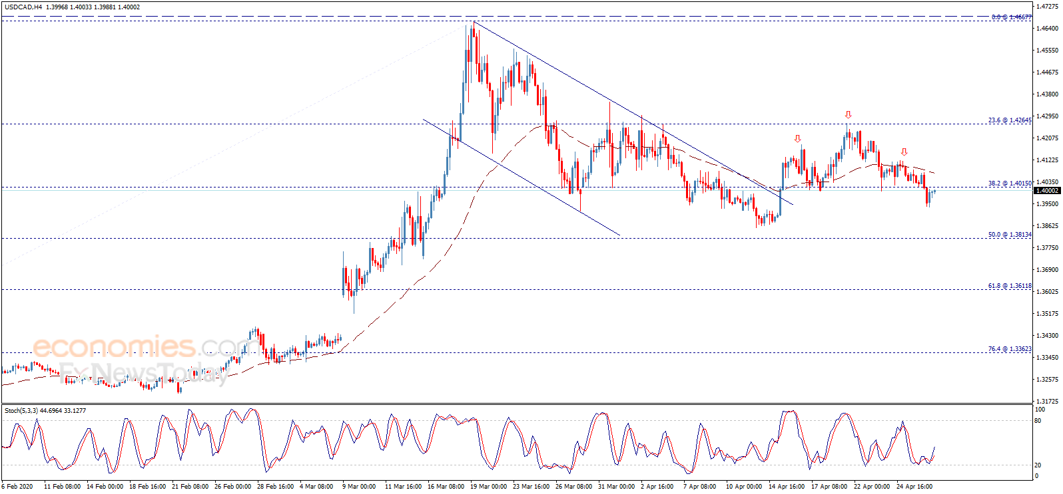
Task: Select the price axis value 1.44675
Action: [x=1048, y=72]
